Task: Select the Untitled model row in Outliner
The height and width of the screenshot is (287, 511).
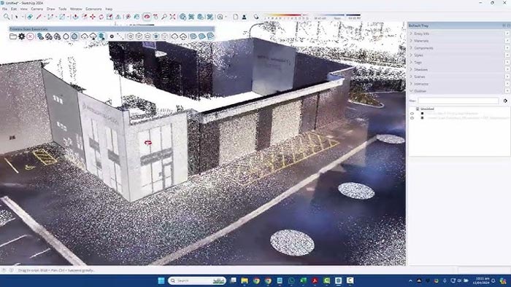Action: pyautogui.click(x=427, y=109)
